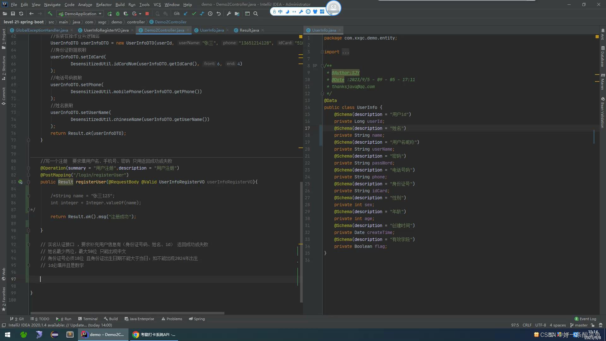Viewport: 606px width, 341px height.
Task: Switch to the UserInfoRegisterVO.java tab
Action: point(106,30)
